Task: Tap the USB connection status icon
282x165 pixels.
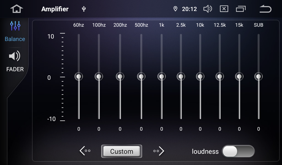Action: point(84,9)
